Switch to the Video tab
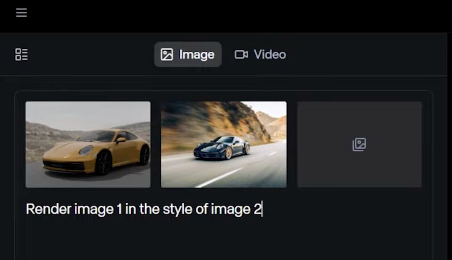This screenshot has width=452, height=260. click(x=260, y=54)
